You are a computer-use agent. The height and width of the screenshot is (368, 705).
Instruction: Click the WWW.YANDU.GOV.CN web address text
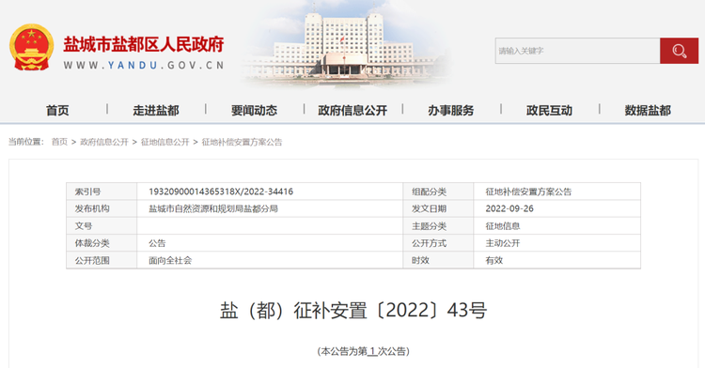click(144, 66)
